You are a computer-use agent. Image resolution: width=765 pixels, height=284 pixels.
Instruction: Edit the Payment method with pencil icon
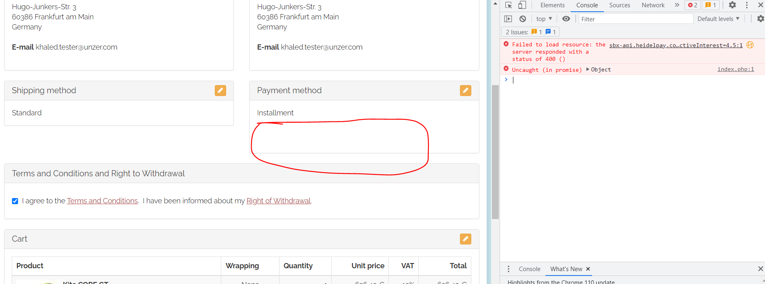pyautogui.click(x=465, y=91)
